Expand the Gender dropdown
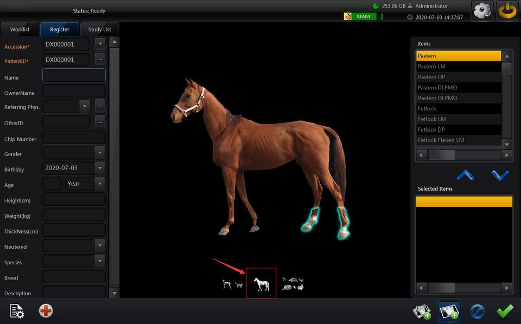This screenshot has width=521, height=324. click(99, 153)
